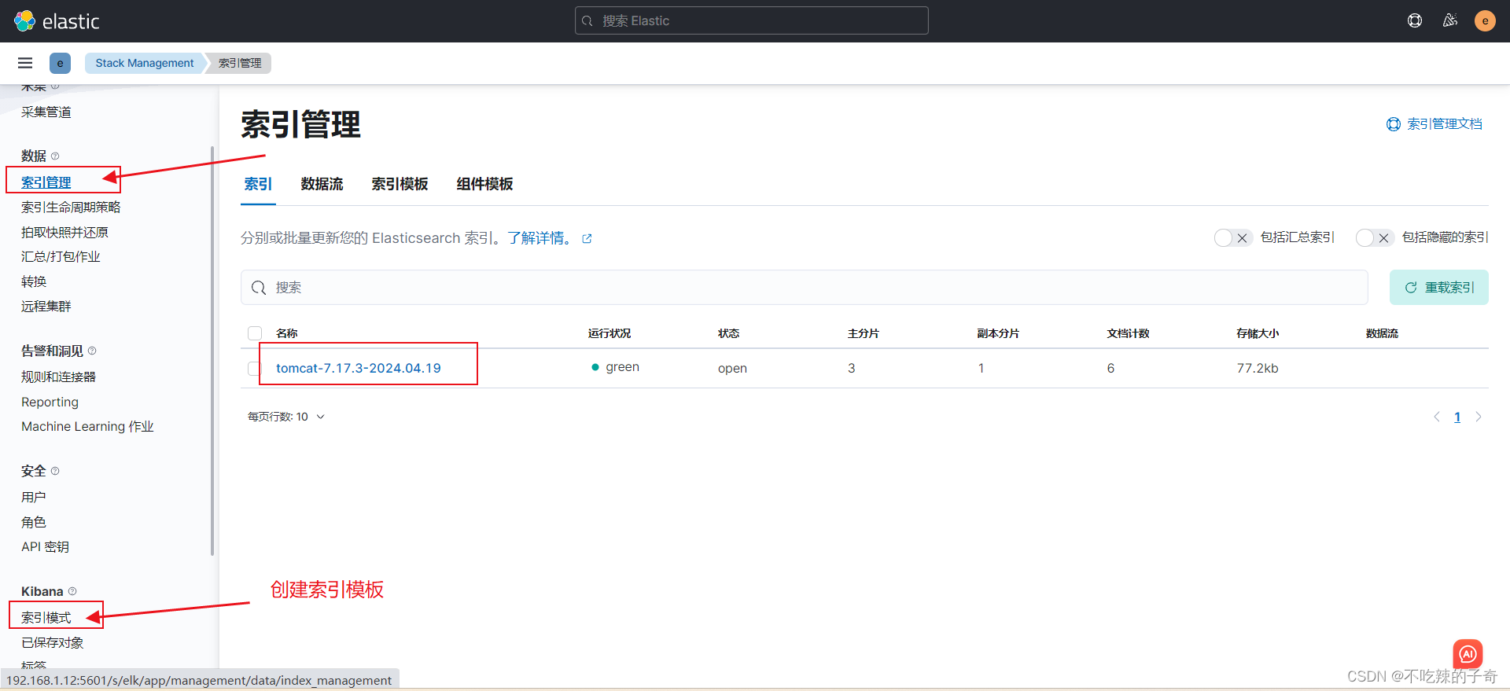Open the help menu lifebuoy icon
This screenshot has width=1510, height=691.
[x=1415, y=21]
